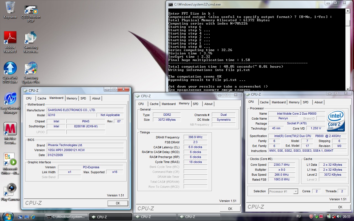354x221 pixels.
Task: Click the DRAM Frequency 398.9 MHz value
Action: coord(195,137)
